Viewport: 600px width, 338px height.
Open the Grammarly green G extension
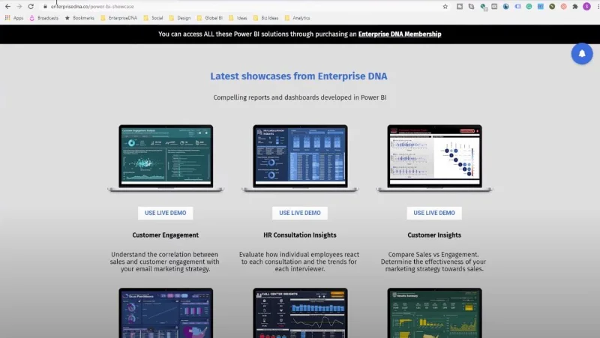coord(529,7)
